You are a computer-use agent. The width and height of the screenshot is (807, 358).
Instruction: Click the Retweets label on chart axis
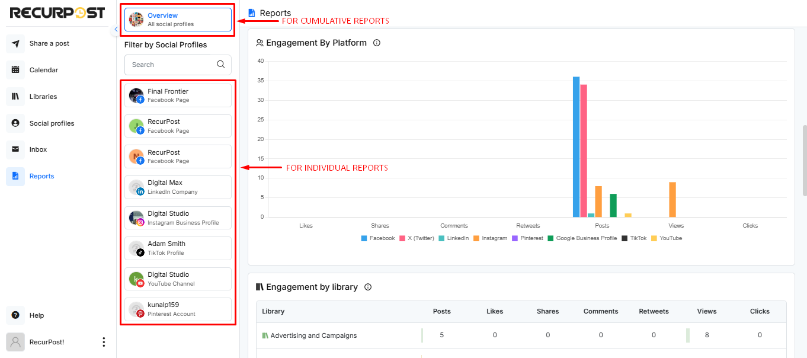(528, 226)
